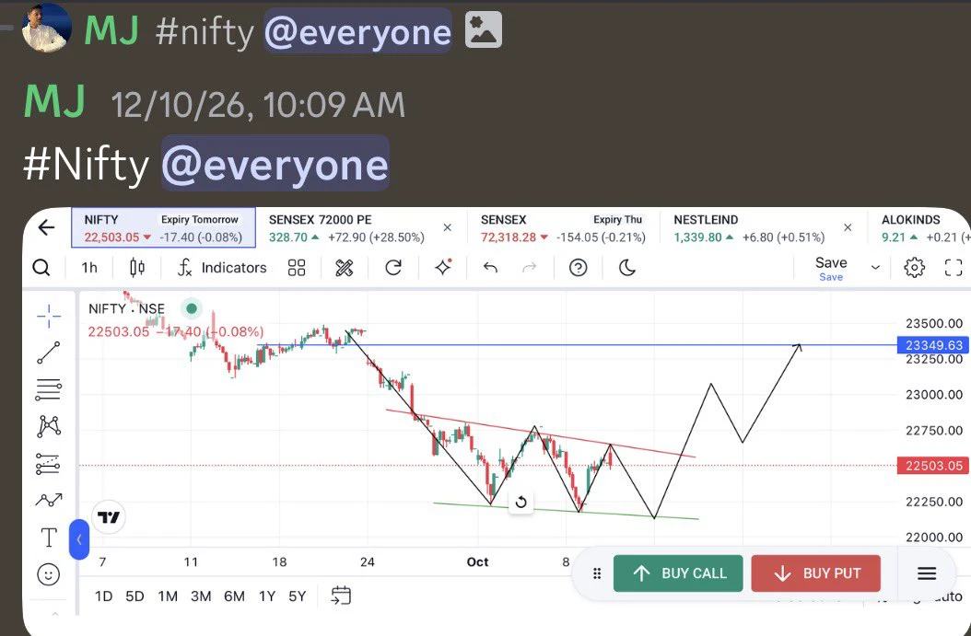Select the pencil and ruler drawing tools icon
The image size is (971, 636).
pos(345,268)
